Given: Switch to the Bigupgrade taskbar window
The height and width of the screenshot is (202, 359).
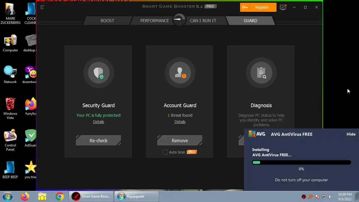Looking at the screenshot, I should 137,196.
